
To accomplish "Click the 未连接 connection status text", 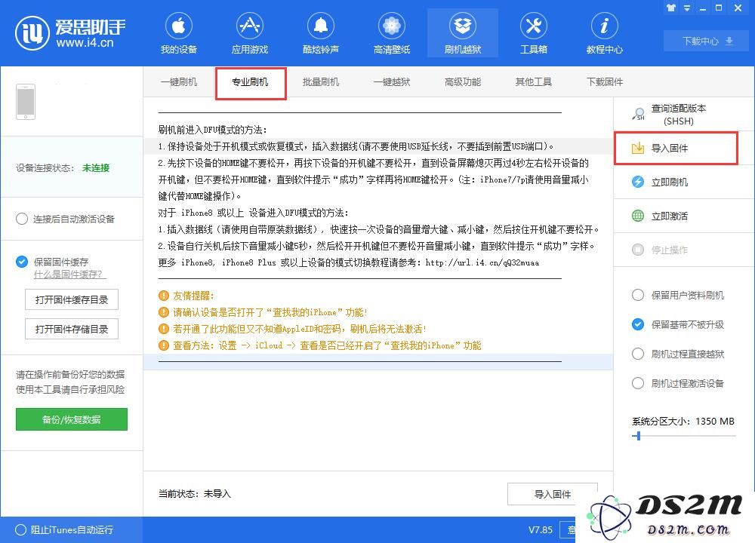I will [x=96, y=168].
